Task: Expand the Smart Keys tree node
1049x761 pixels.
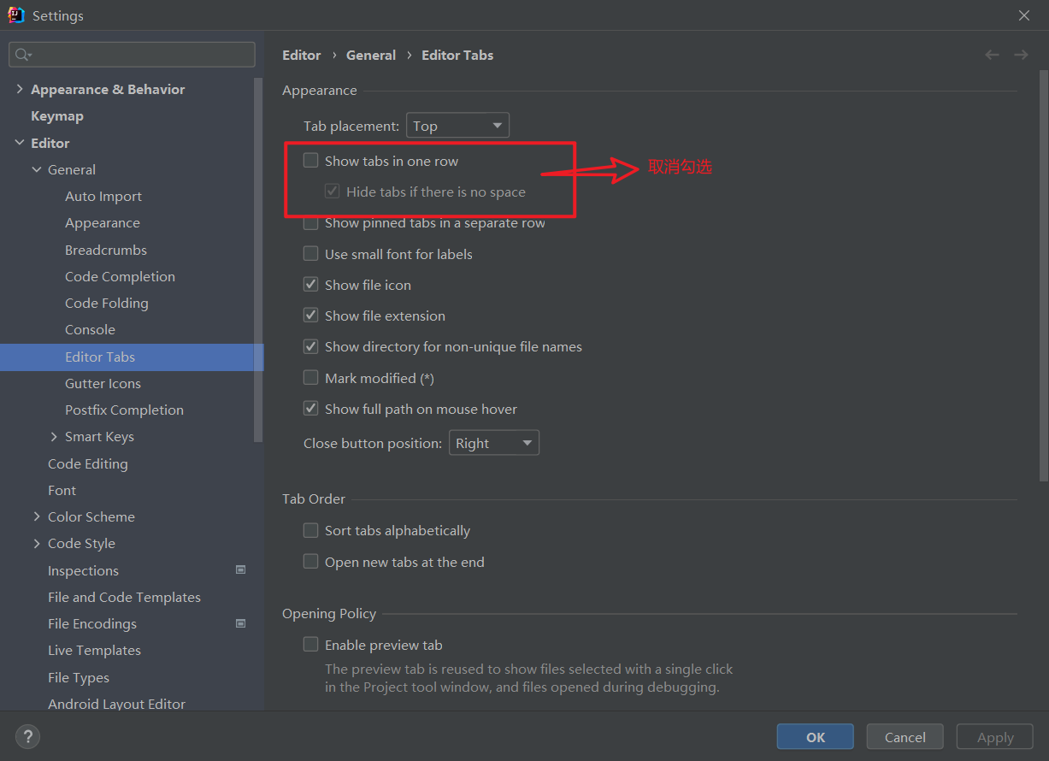Action: [55, 437]
